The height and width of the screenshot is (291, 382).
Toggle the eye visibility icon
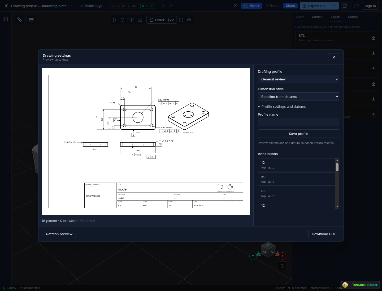pyautogui.click(x=189, y=20)
